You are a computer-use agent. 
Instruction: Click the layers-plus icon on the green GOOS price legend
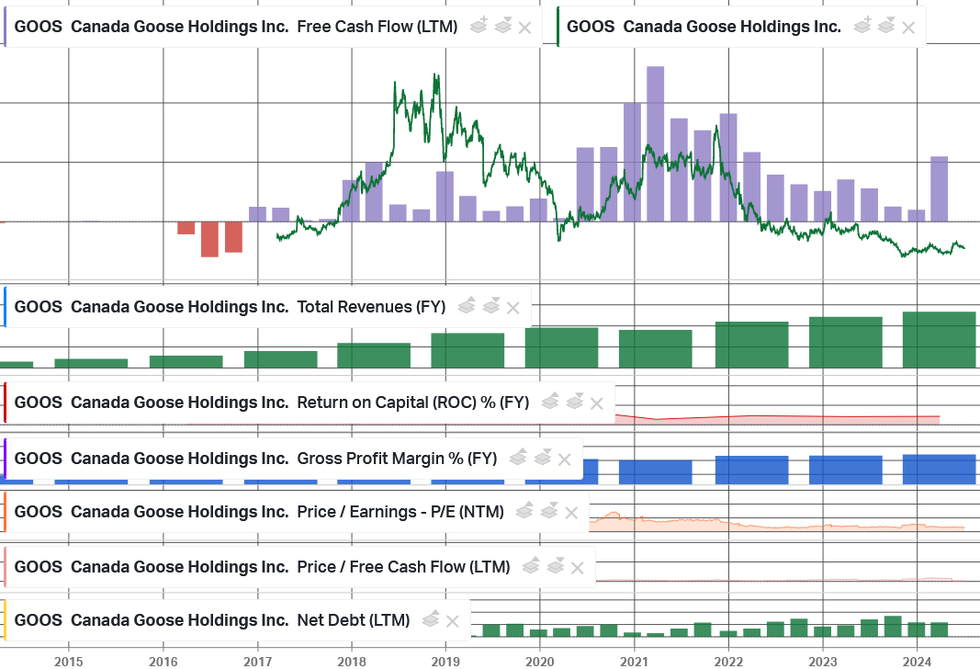click(x=862, y=27)
